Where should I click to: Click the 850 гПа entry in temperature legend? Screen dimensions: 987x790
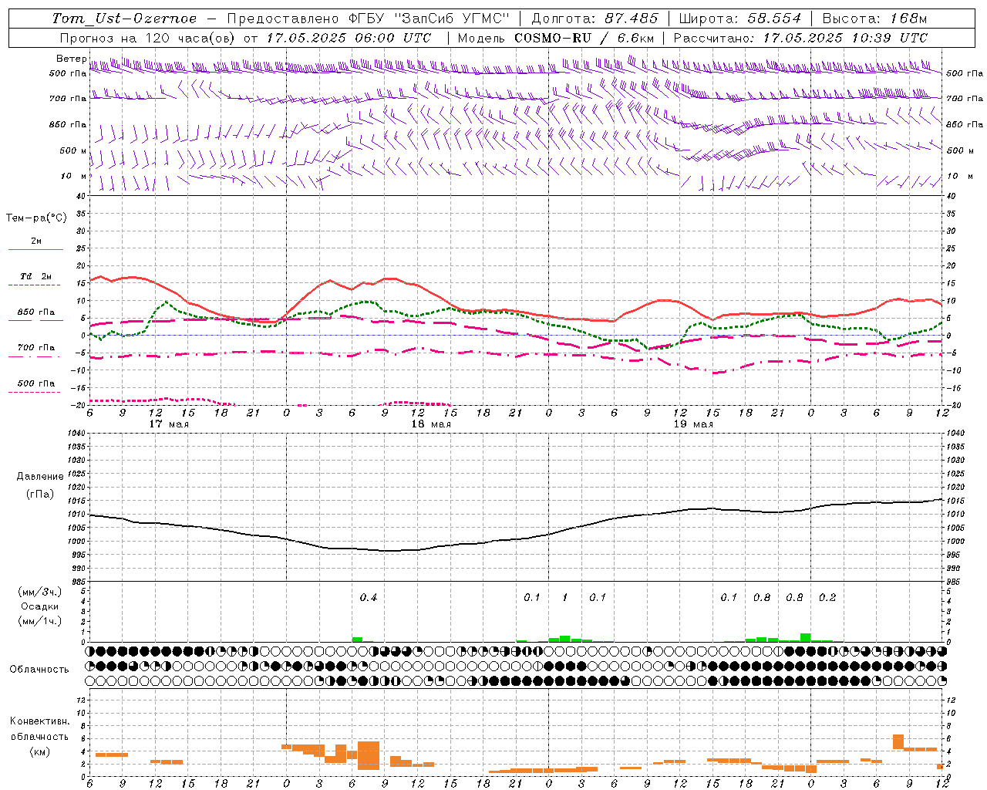(x=36, y=312)
